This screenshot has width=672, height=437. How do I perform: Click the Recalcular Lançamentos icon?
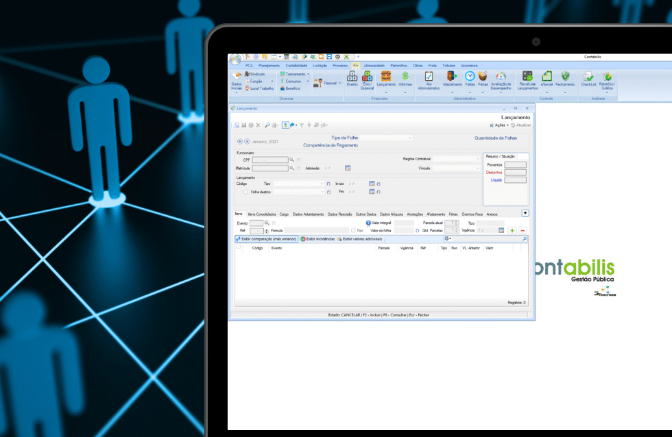click(527, 77)
